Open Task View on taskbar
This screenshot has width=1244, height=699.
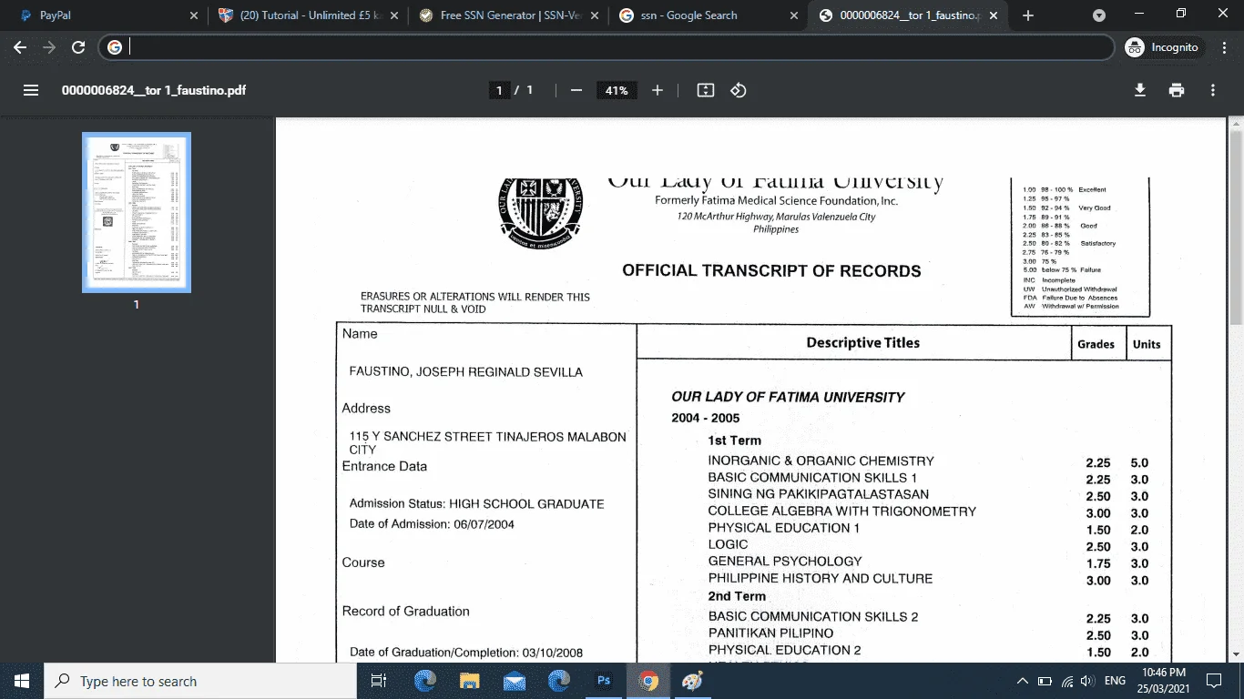[x=380, y=681]
